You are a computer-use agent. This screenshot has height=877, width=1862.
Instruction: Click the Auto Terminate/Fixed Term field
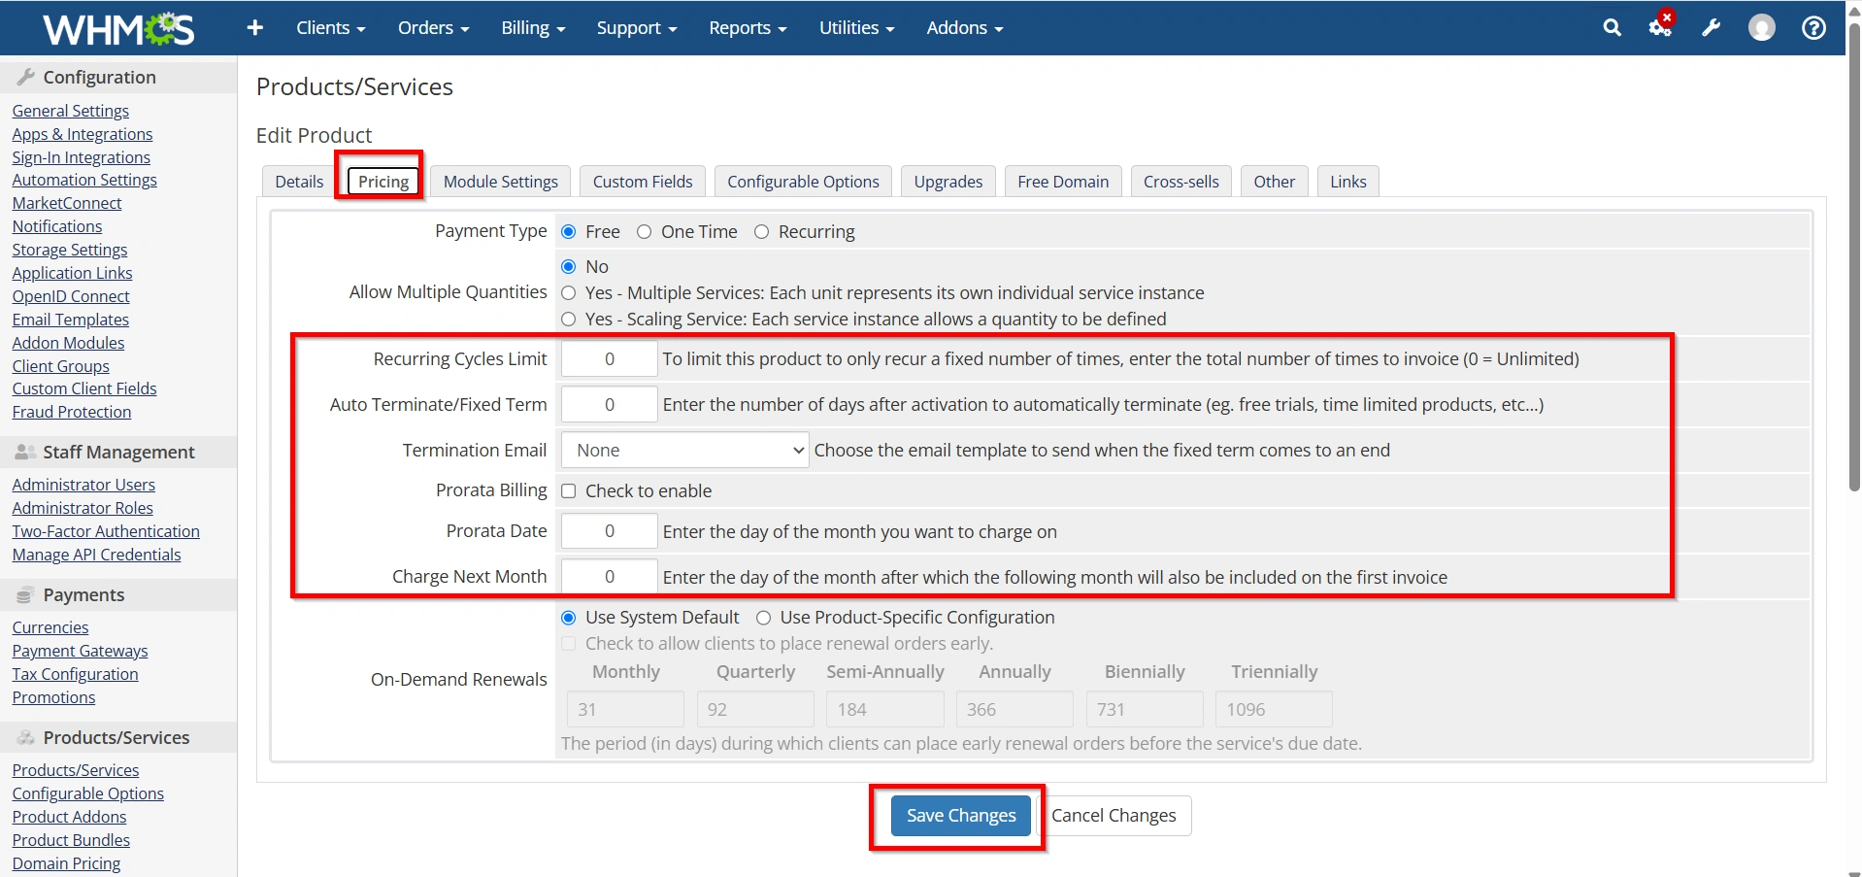click(x=609, y=405)
